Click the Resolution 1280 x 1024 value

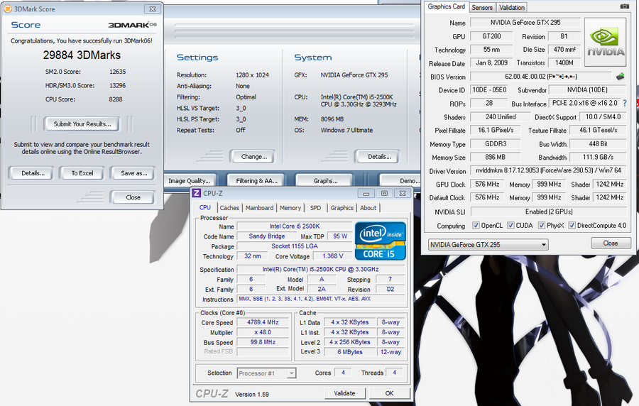pos(252,75)
